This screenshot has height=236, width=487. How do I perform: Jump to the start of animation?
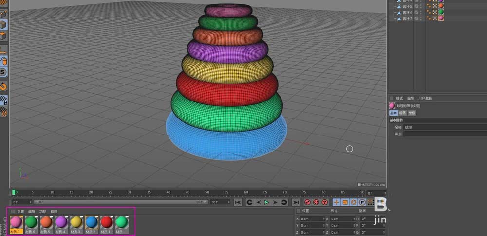(238, 202)
